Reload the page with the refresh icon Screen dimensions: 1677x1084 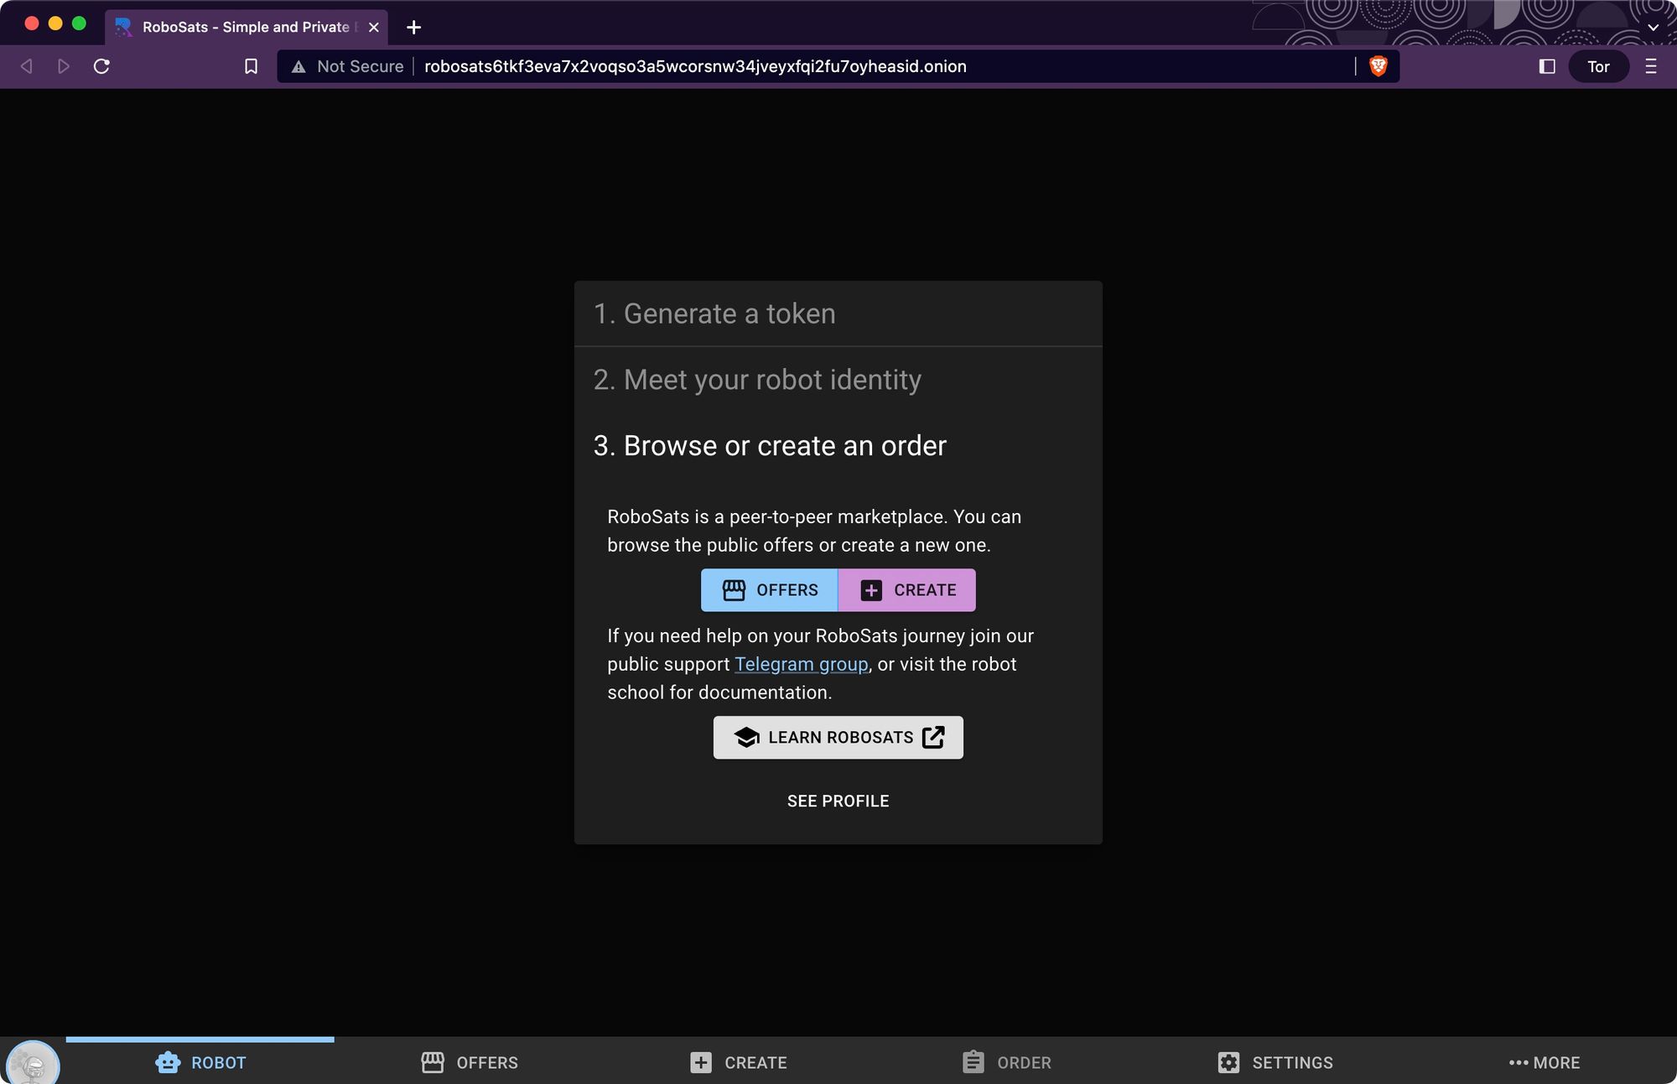(x=101, y=66)
